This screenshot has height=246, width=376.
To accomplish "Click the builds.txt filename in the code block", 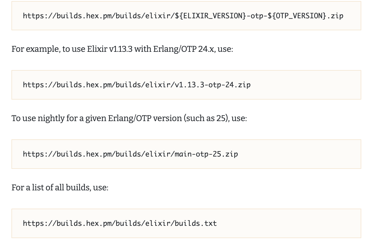I will click(x=196, y=223).
